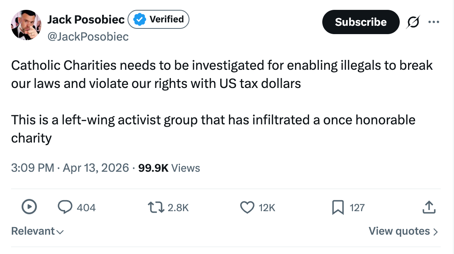Open the more options ellipsis menu

(434, 22)
